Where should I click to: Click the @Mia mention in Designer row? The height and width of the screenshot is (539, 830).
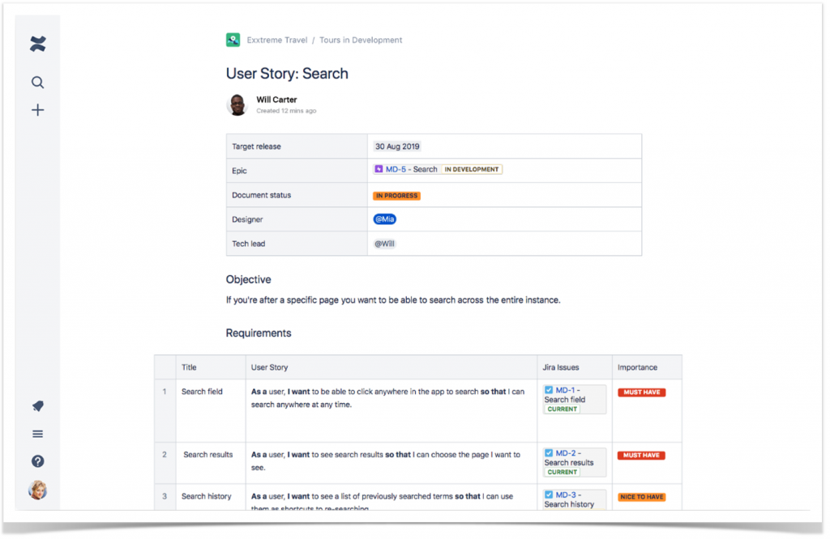384,219
